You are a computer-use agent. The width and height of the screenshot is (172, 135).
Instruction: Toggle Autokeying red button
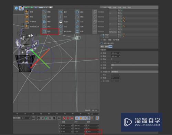(x=68, y=118)
